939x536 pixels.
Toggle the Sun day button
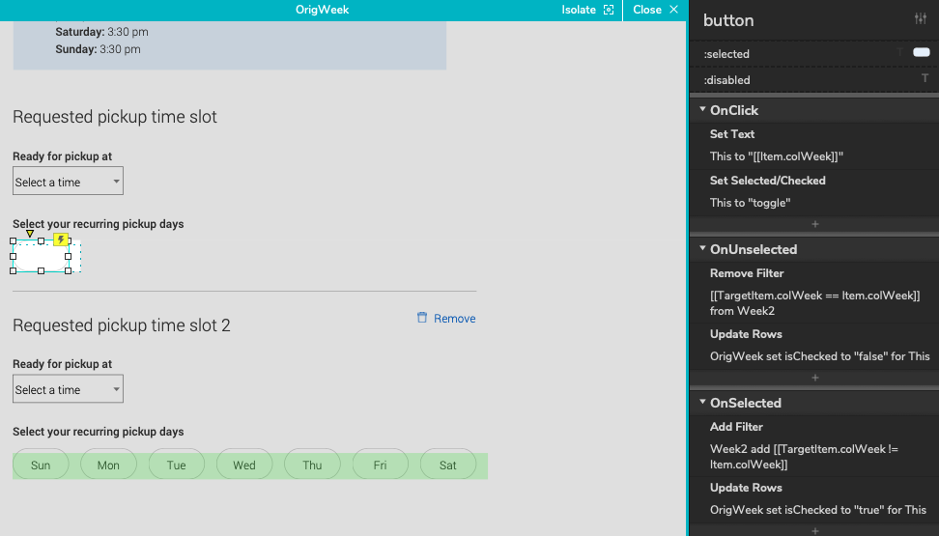point(41,465)
